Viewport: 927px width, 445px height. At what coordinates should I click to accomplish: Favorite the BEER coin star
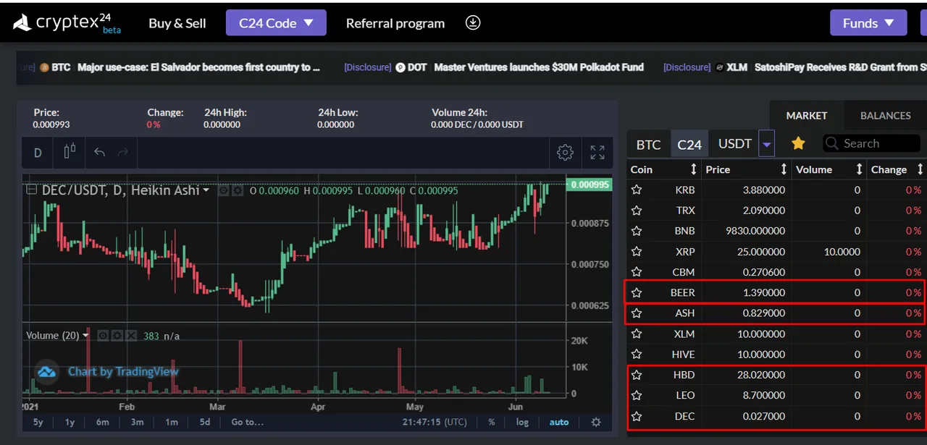637,293
